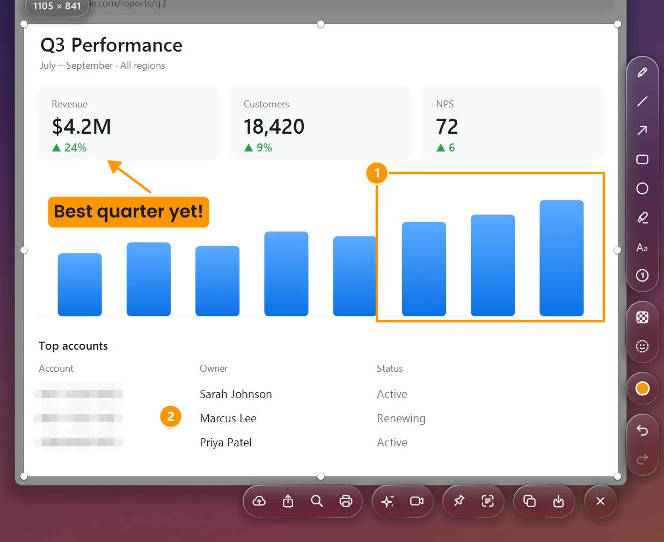The image size is (664, 542).
Task: Click the top-right selection corner handle
Action: click(617, 24)
